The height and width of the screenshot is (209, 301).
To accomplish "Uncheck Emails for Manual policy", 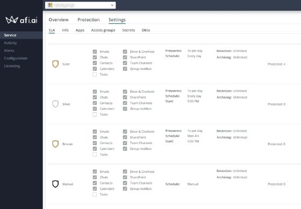I will coord(95,171).
